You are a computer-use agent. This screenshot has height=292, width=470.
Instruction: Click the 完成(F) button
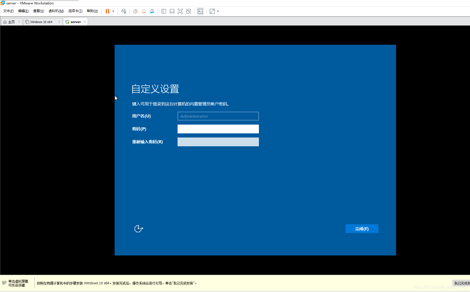point(362,229)
